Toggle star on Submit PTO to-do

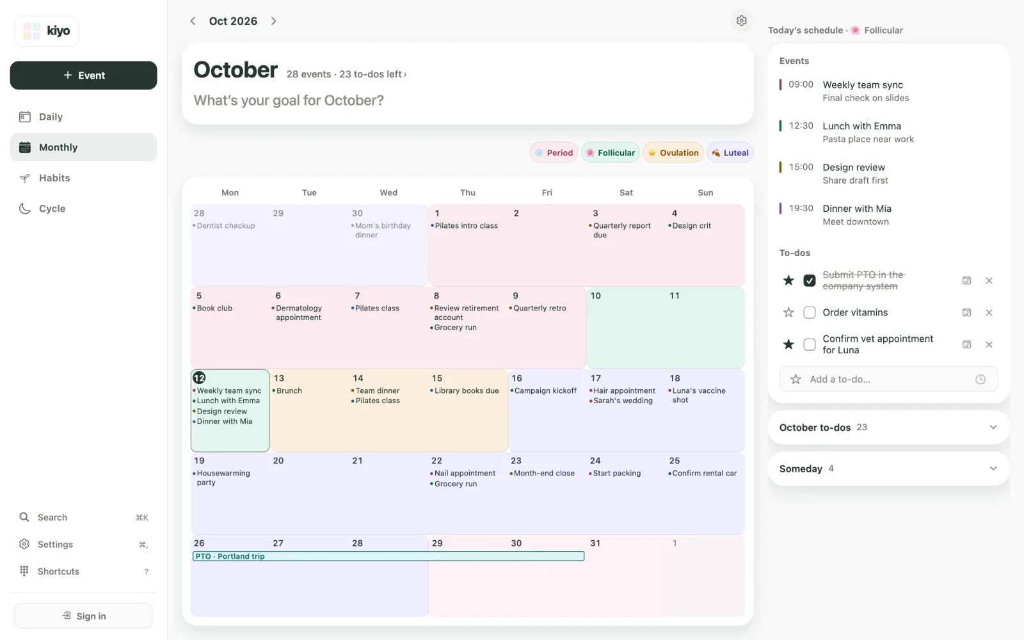click(788, 280)
